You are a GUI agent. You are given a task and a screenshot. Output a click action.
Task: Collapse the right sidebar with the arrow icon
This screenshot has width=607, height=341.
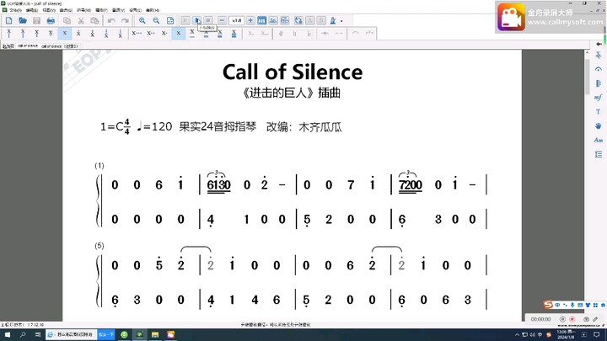click(599, 44)
